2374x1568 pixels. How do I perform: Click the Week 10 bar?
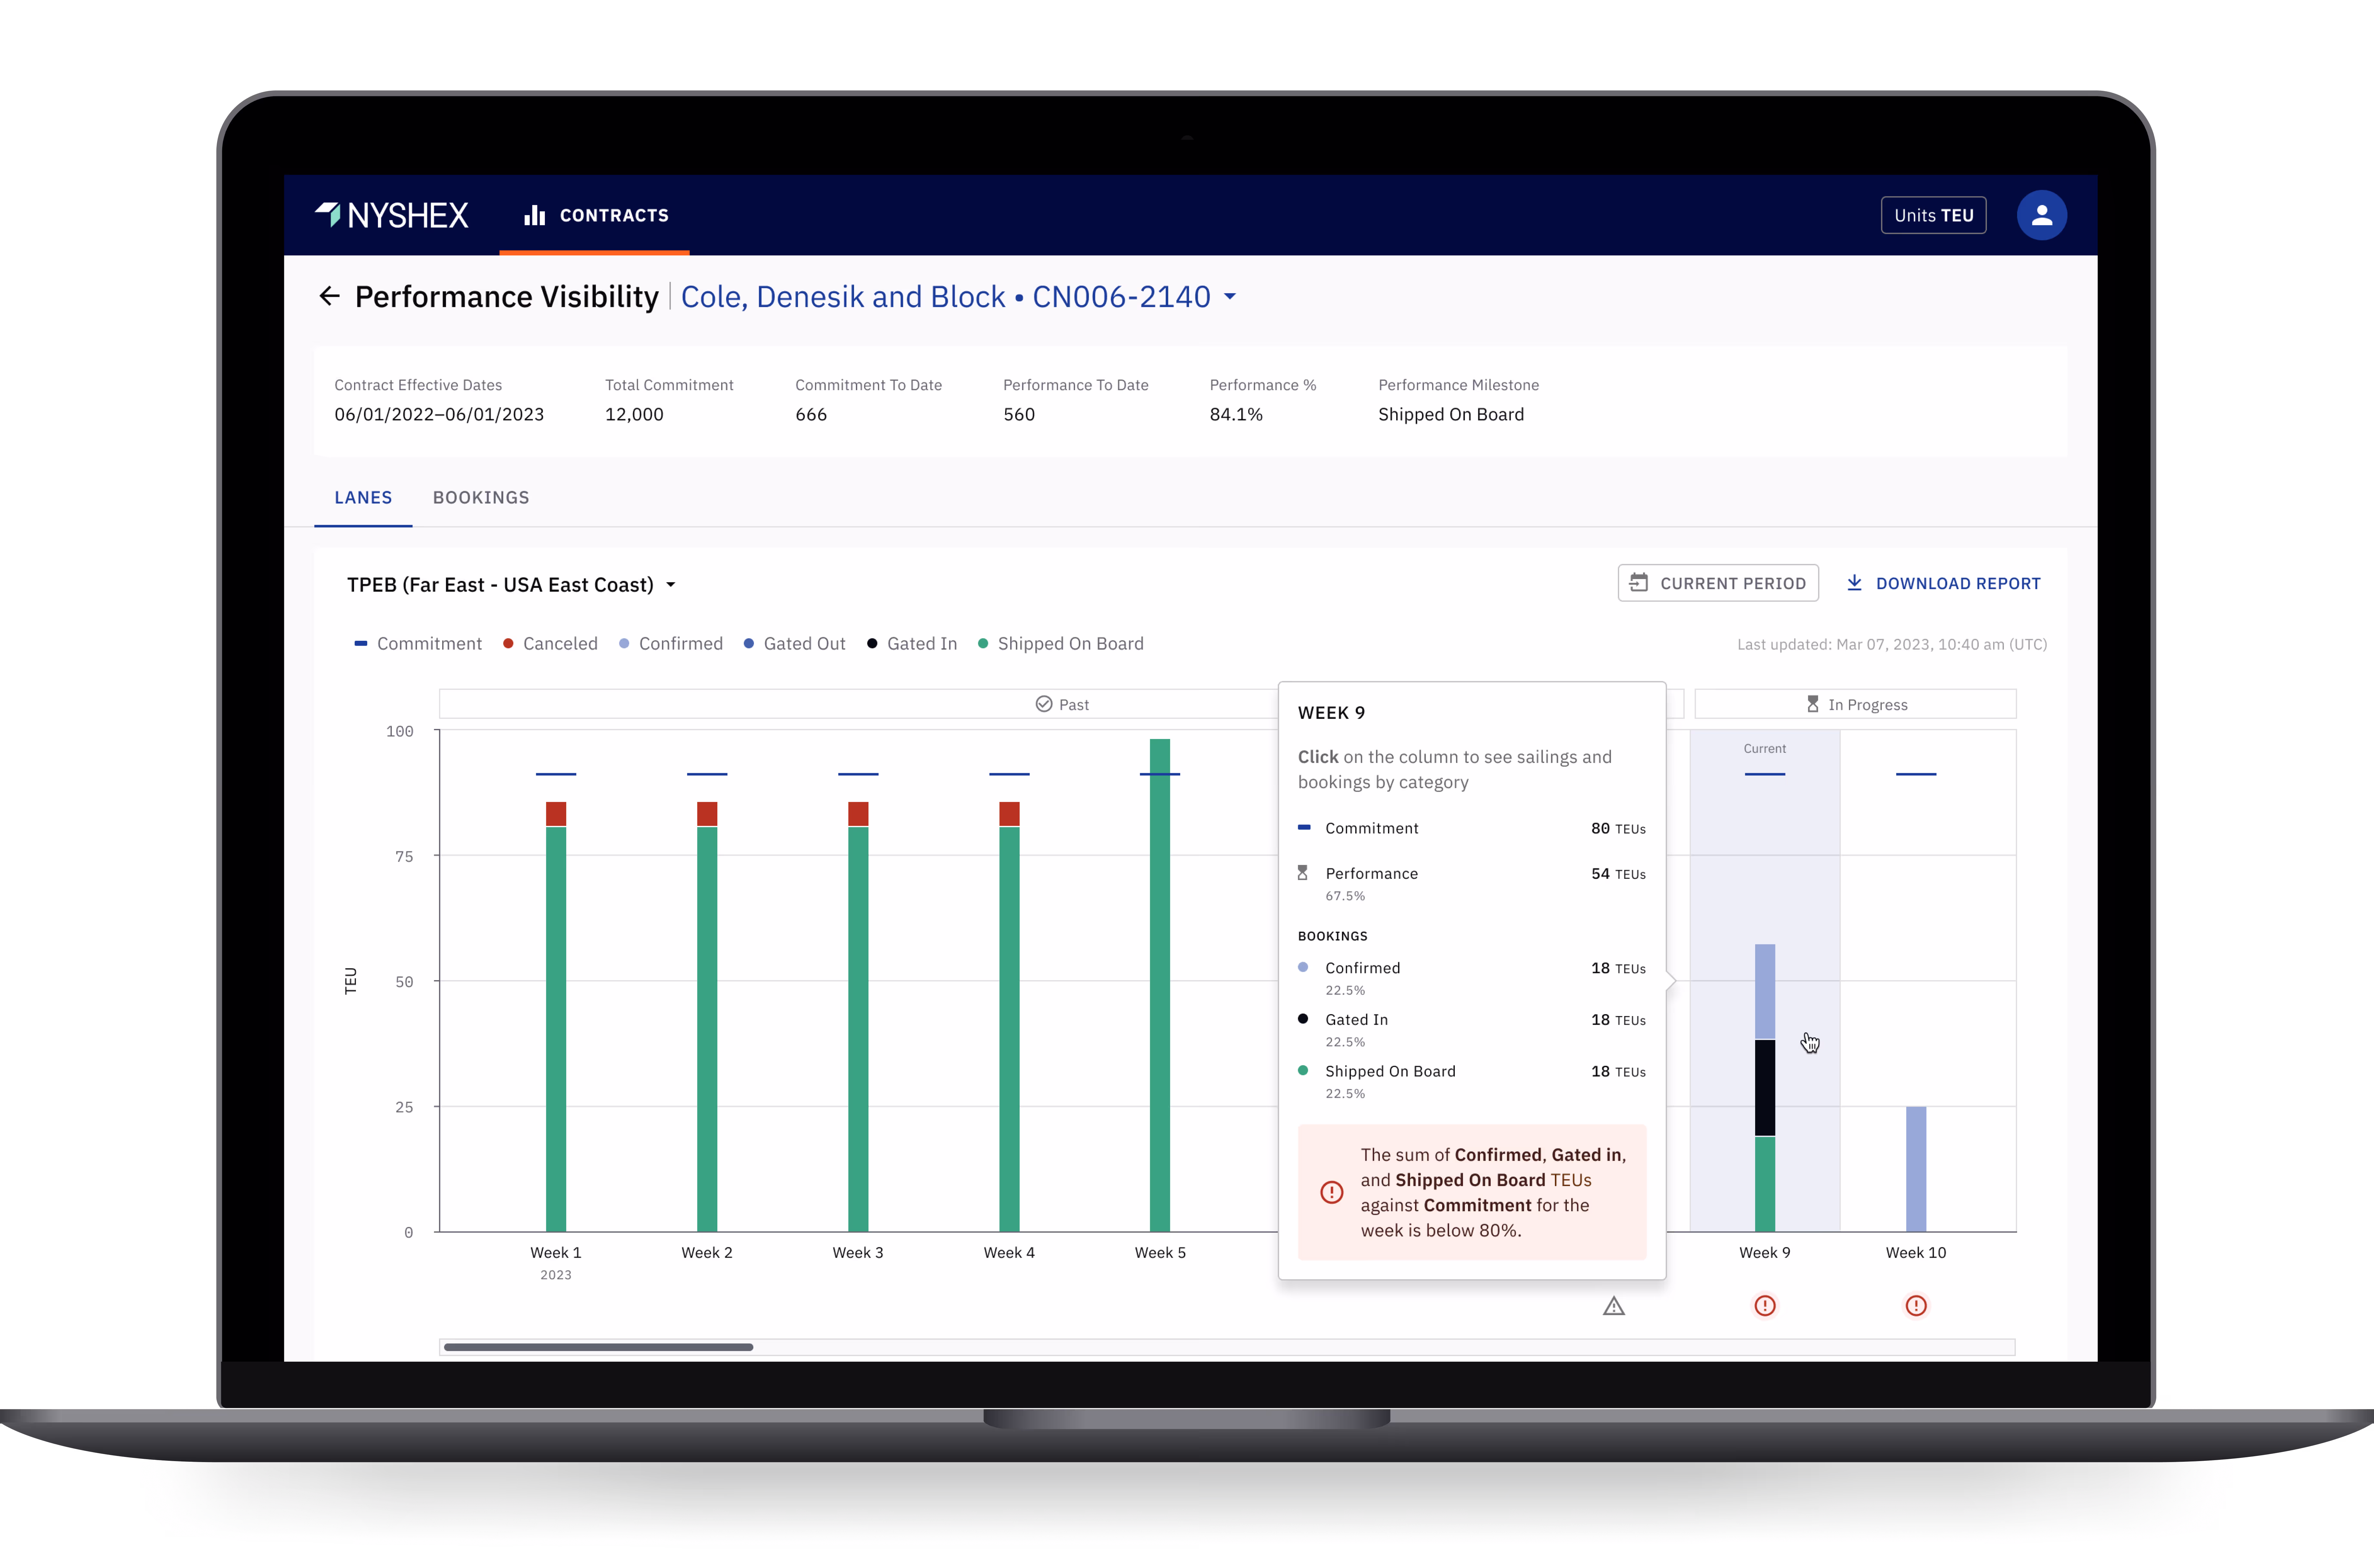click(1916, 1169)
